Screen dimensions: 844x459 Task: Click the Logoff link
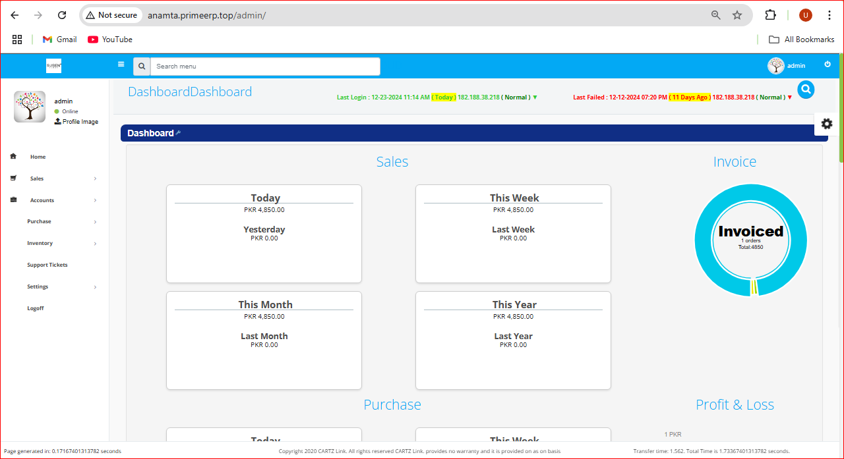coord(36,308)
